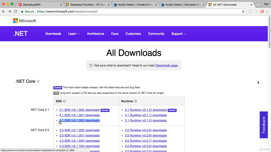The width and height of the screenshot is (271, 152).
Task: Open 2.1 Runtime (v2.1.2) downloads
Action: [146, 110]
